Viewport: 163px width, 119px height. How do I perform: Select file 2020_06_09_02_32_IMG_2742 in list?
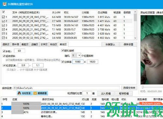(x=30, y=38)
